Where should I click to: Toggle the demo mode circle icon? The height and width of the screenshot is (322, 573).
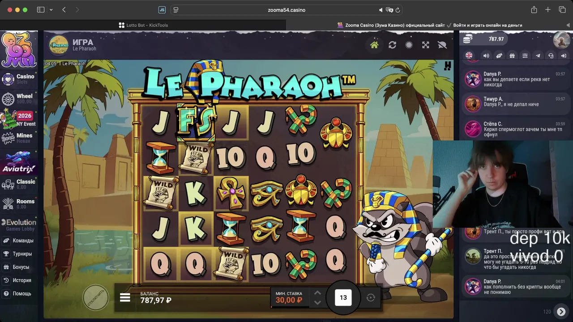(409, 45)
